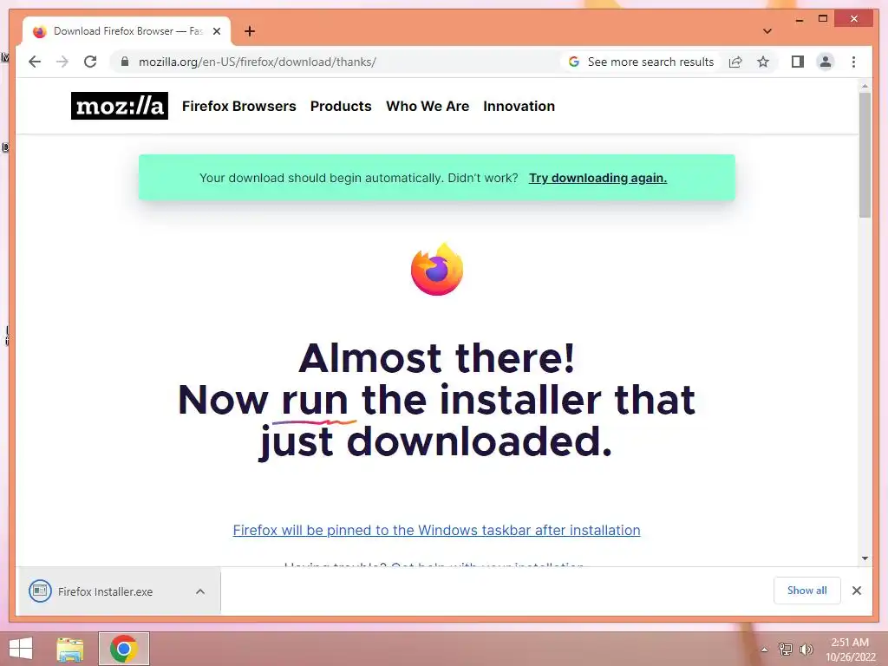Viewport: 888px width, 666px height.
Task: Open the Chrome profile avatar
Action: point(826,62)
